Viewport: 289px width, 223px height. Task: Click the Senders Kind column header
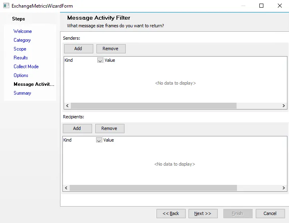pyautogui.click(x=80, y=60)
